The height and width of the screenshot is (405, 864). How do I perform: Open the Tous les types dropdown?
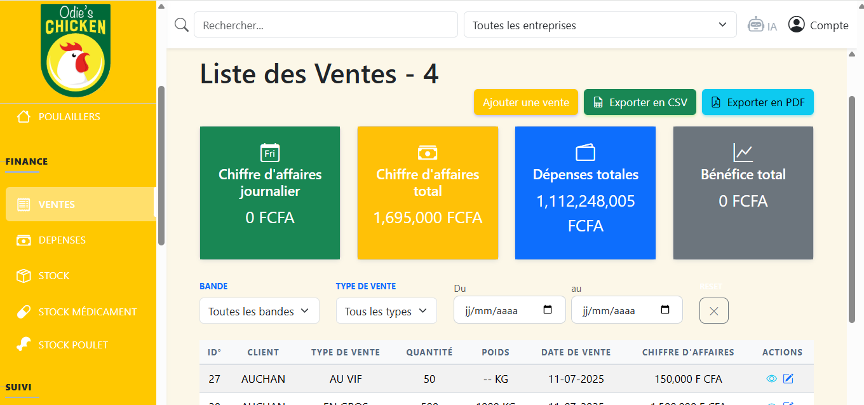tap(386, 311)
